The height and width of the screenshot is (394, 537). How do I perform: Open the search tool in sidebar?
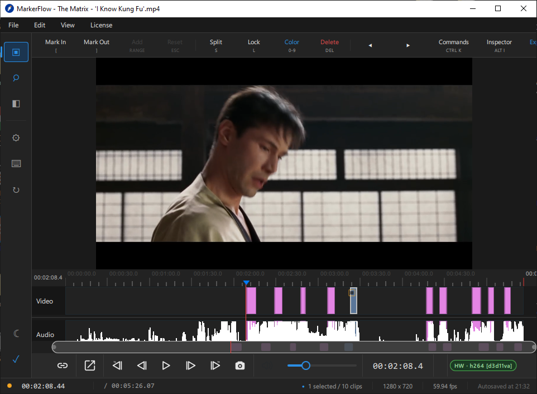16,78
